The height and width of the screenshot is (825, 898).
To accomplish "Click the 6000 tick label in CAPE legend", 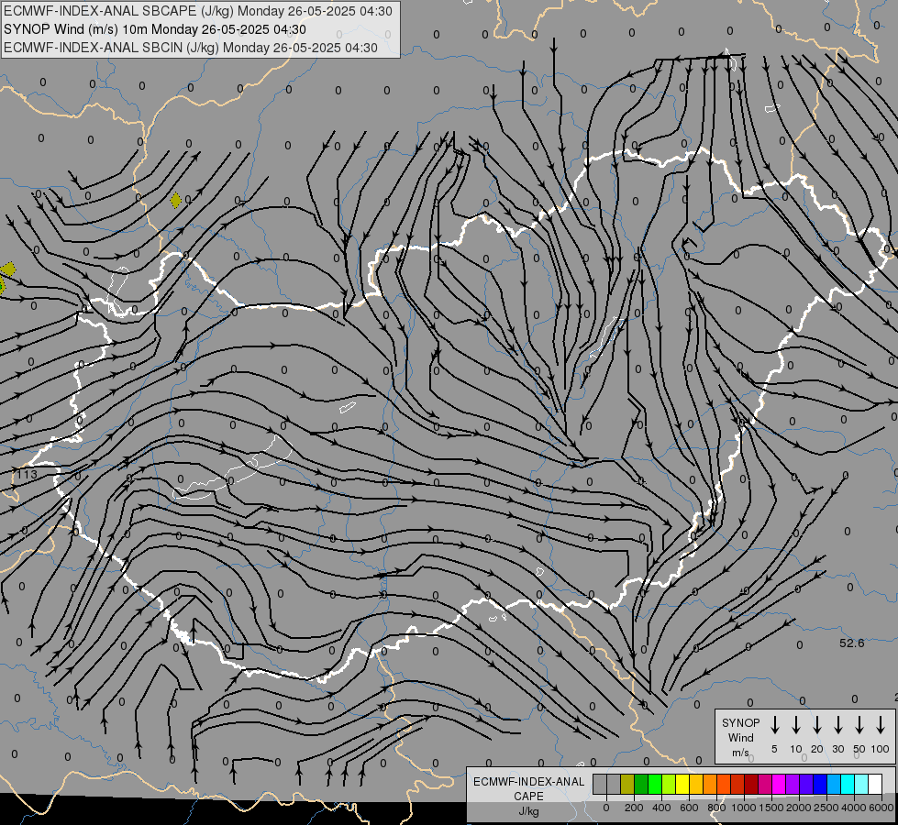I will click(881, 808).
